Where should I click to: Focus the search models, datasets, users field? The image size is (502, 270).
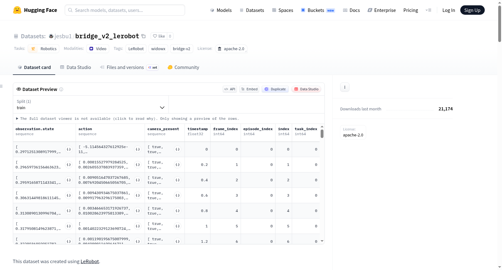[125, 10]
